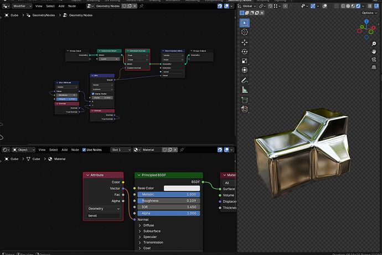Click the Base Color white swatch

tap(182, 188)
